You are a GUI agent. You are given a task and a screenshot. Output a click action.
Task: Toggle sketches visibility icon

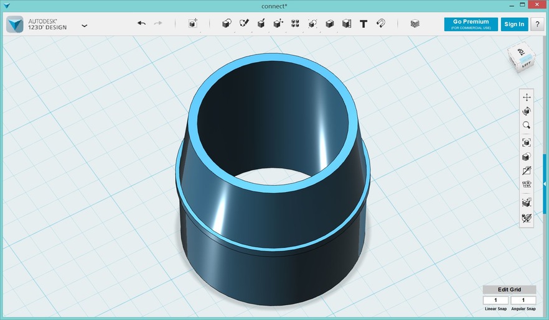(527, 170)
